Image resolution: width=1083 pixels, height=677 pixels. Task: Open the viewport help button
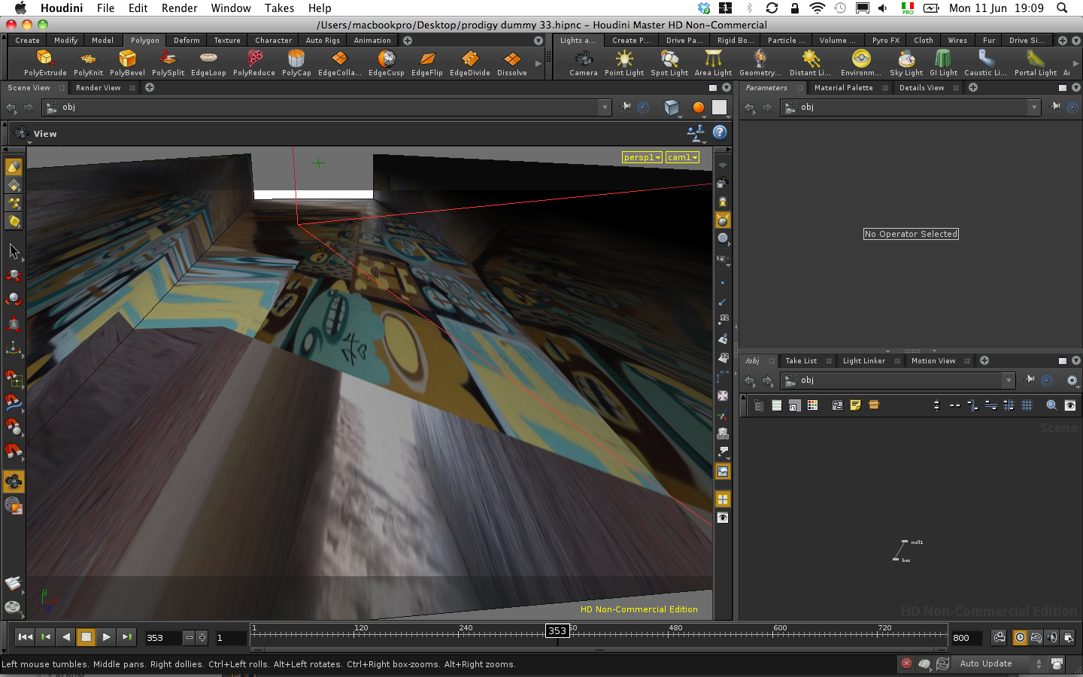click(x=720, y=132)
